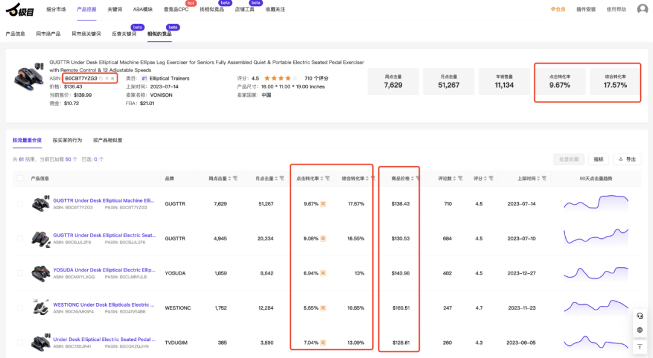Viewport: 653px width, 358px height.
Task: Click the 导出 export button
Action: [626, 159]
